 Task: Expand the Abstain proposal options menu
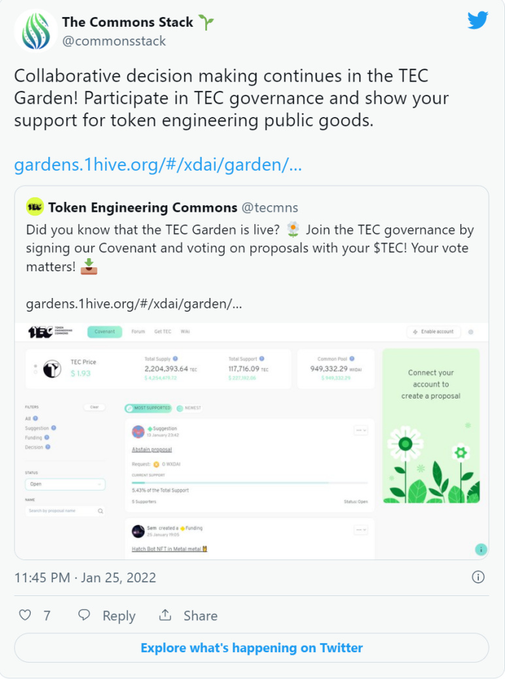click(361, 431)
